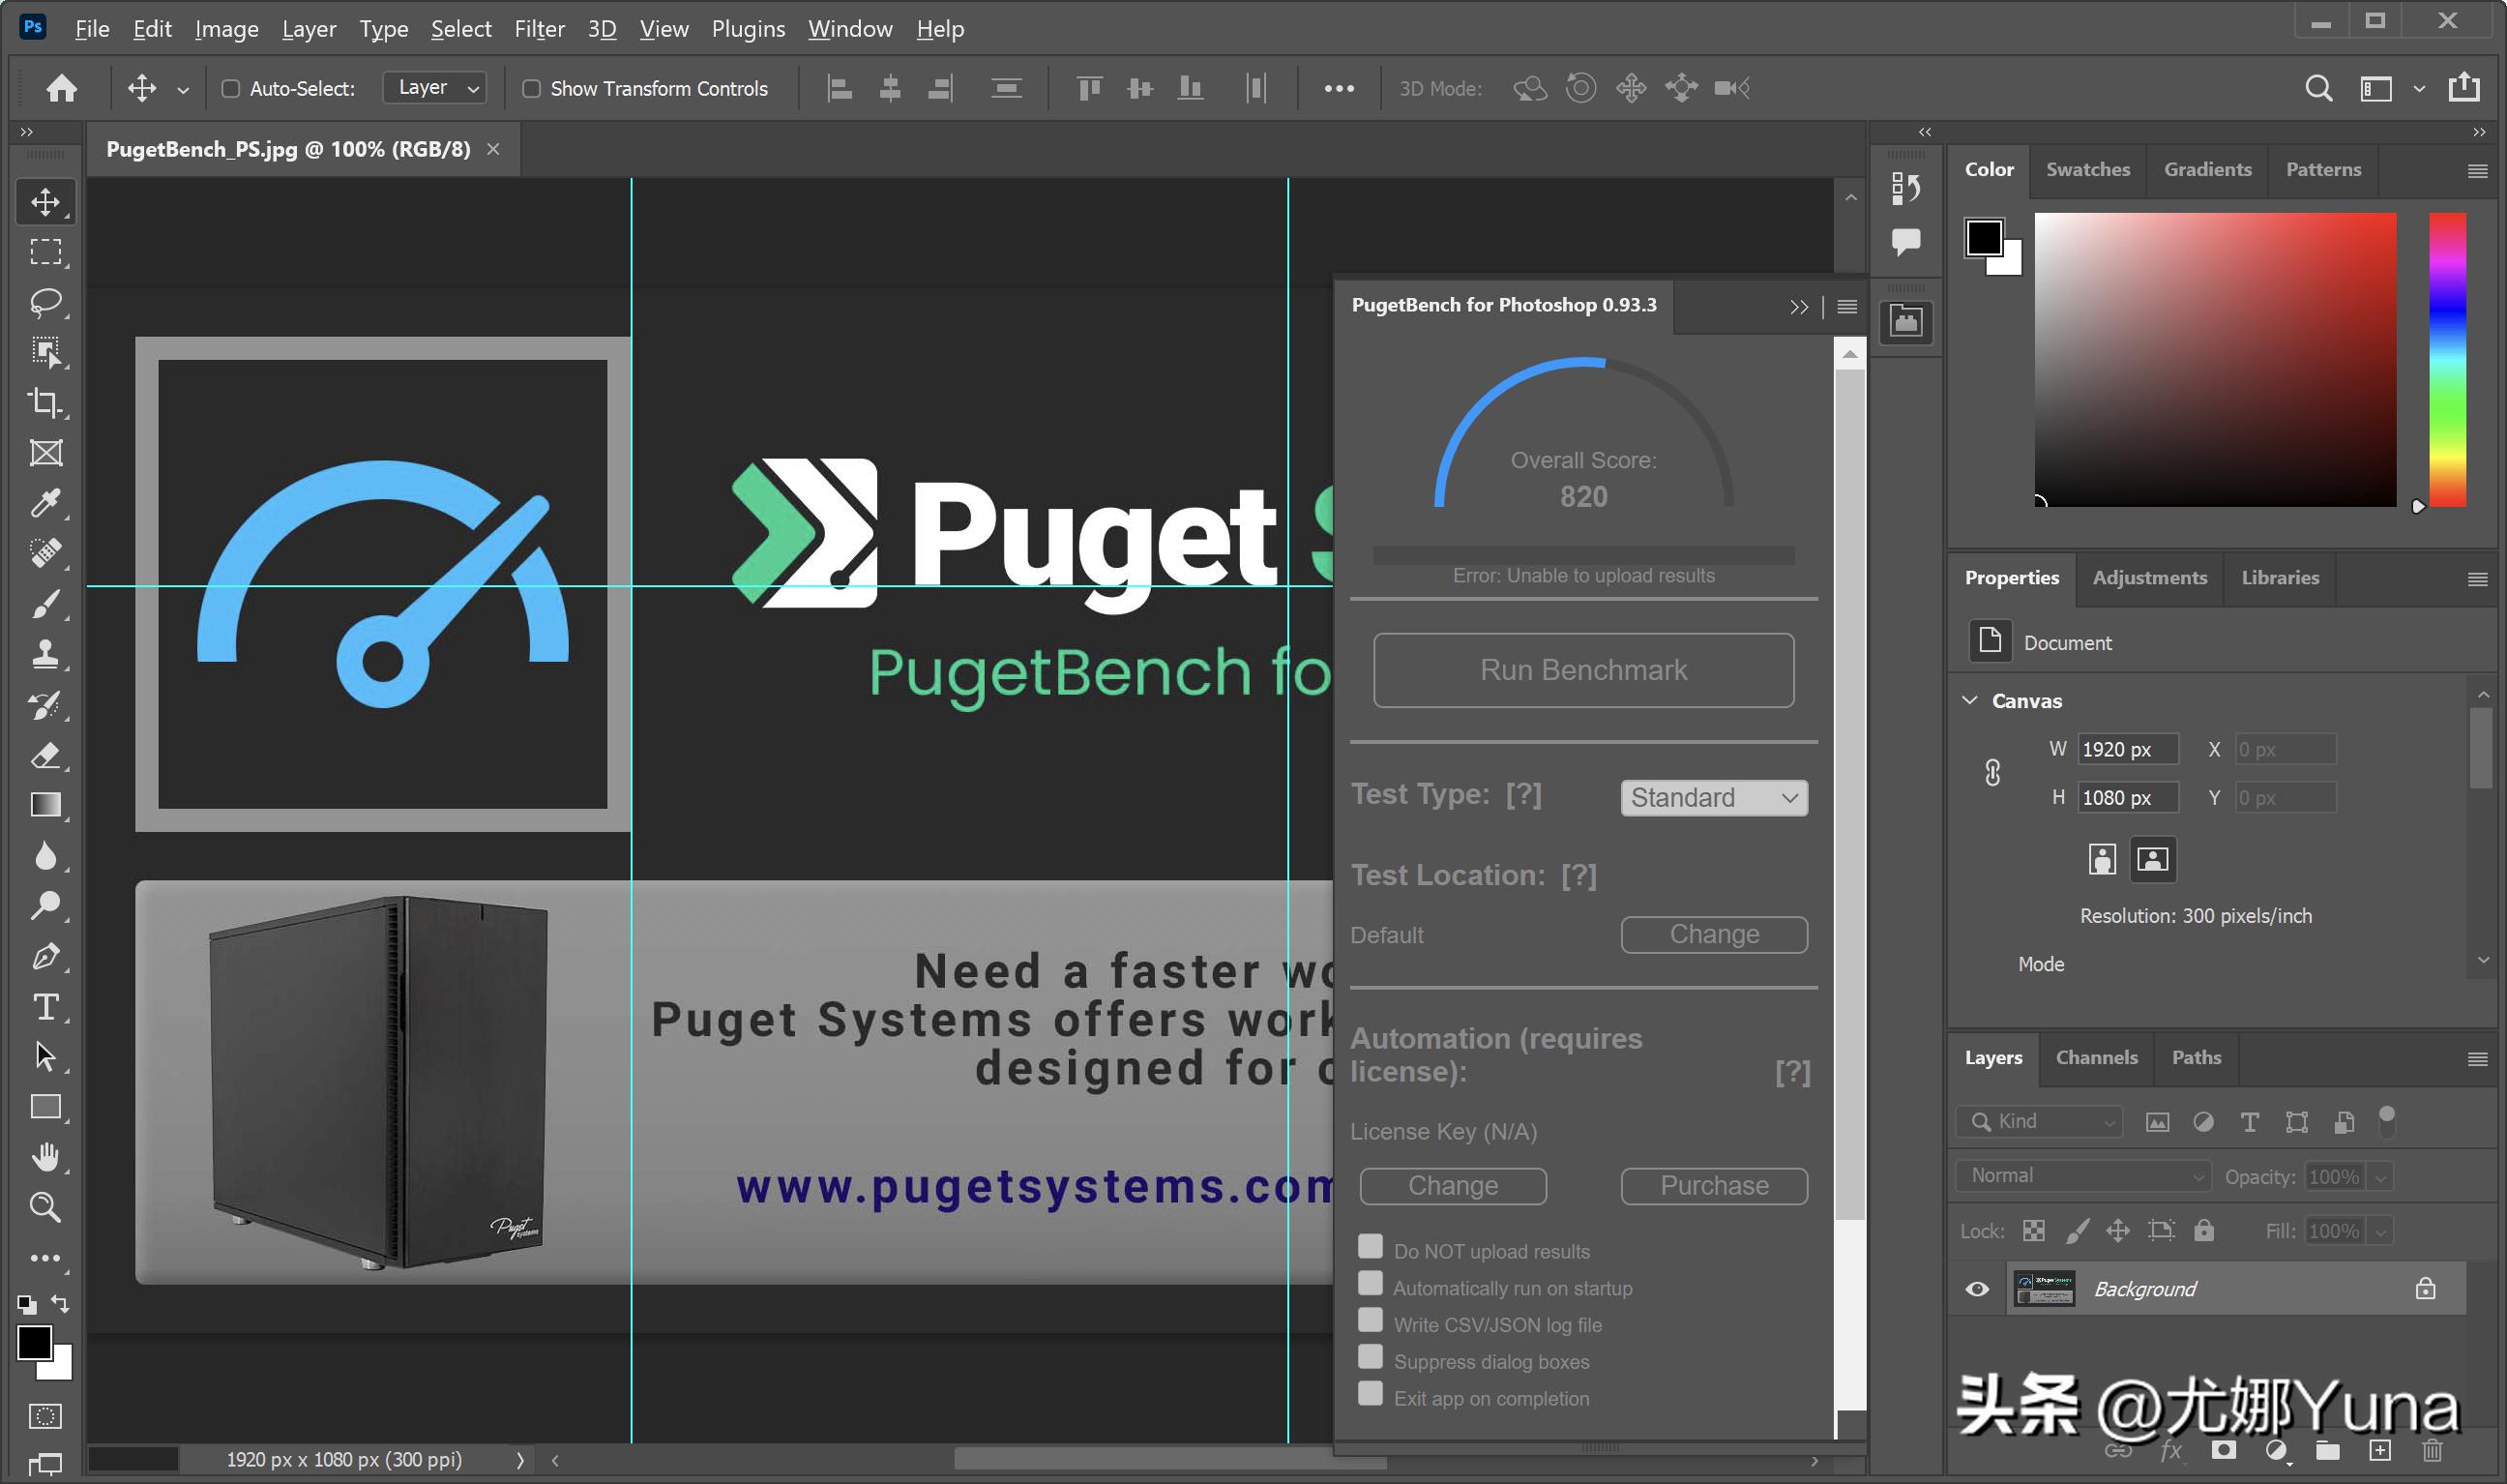The width and height of the screenshot is (2507, 1484).
Task: Click the rainbow hue slider strip
Action: click(x=2447, y=360)
